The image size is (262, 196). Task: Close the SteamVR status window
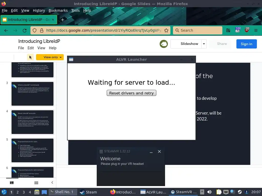(x=159, y=151)
